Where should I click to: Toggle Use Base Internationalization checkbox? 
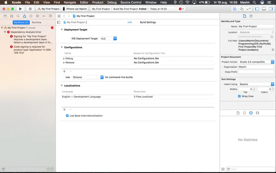(67, 116)
